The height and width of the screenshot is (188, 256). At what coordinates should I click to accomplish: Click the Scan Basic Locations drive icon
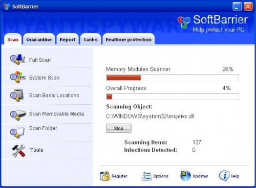[17, 95]
